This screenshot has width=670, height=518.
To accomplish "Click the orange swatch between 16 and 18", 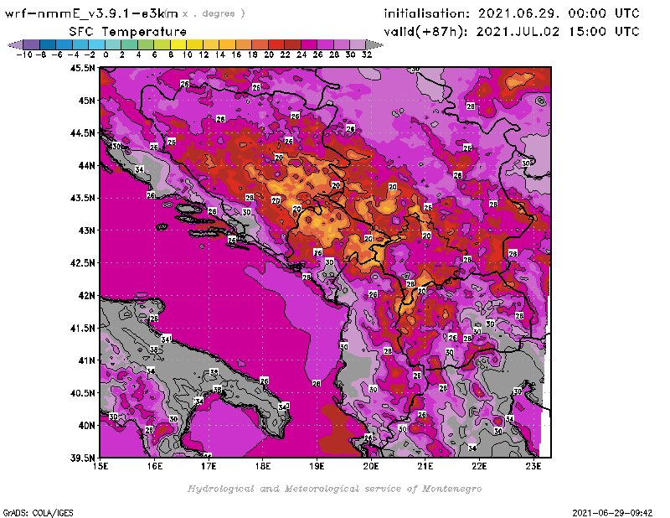I will (243, 44).
